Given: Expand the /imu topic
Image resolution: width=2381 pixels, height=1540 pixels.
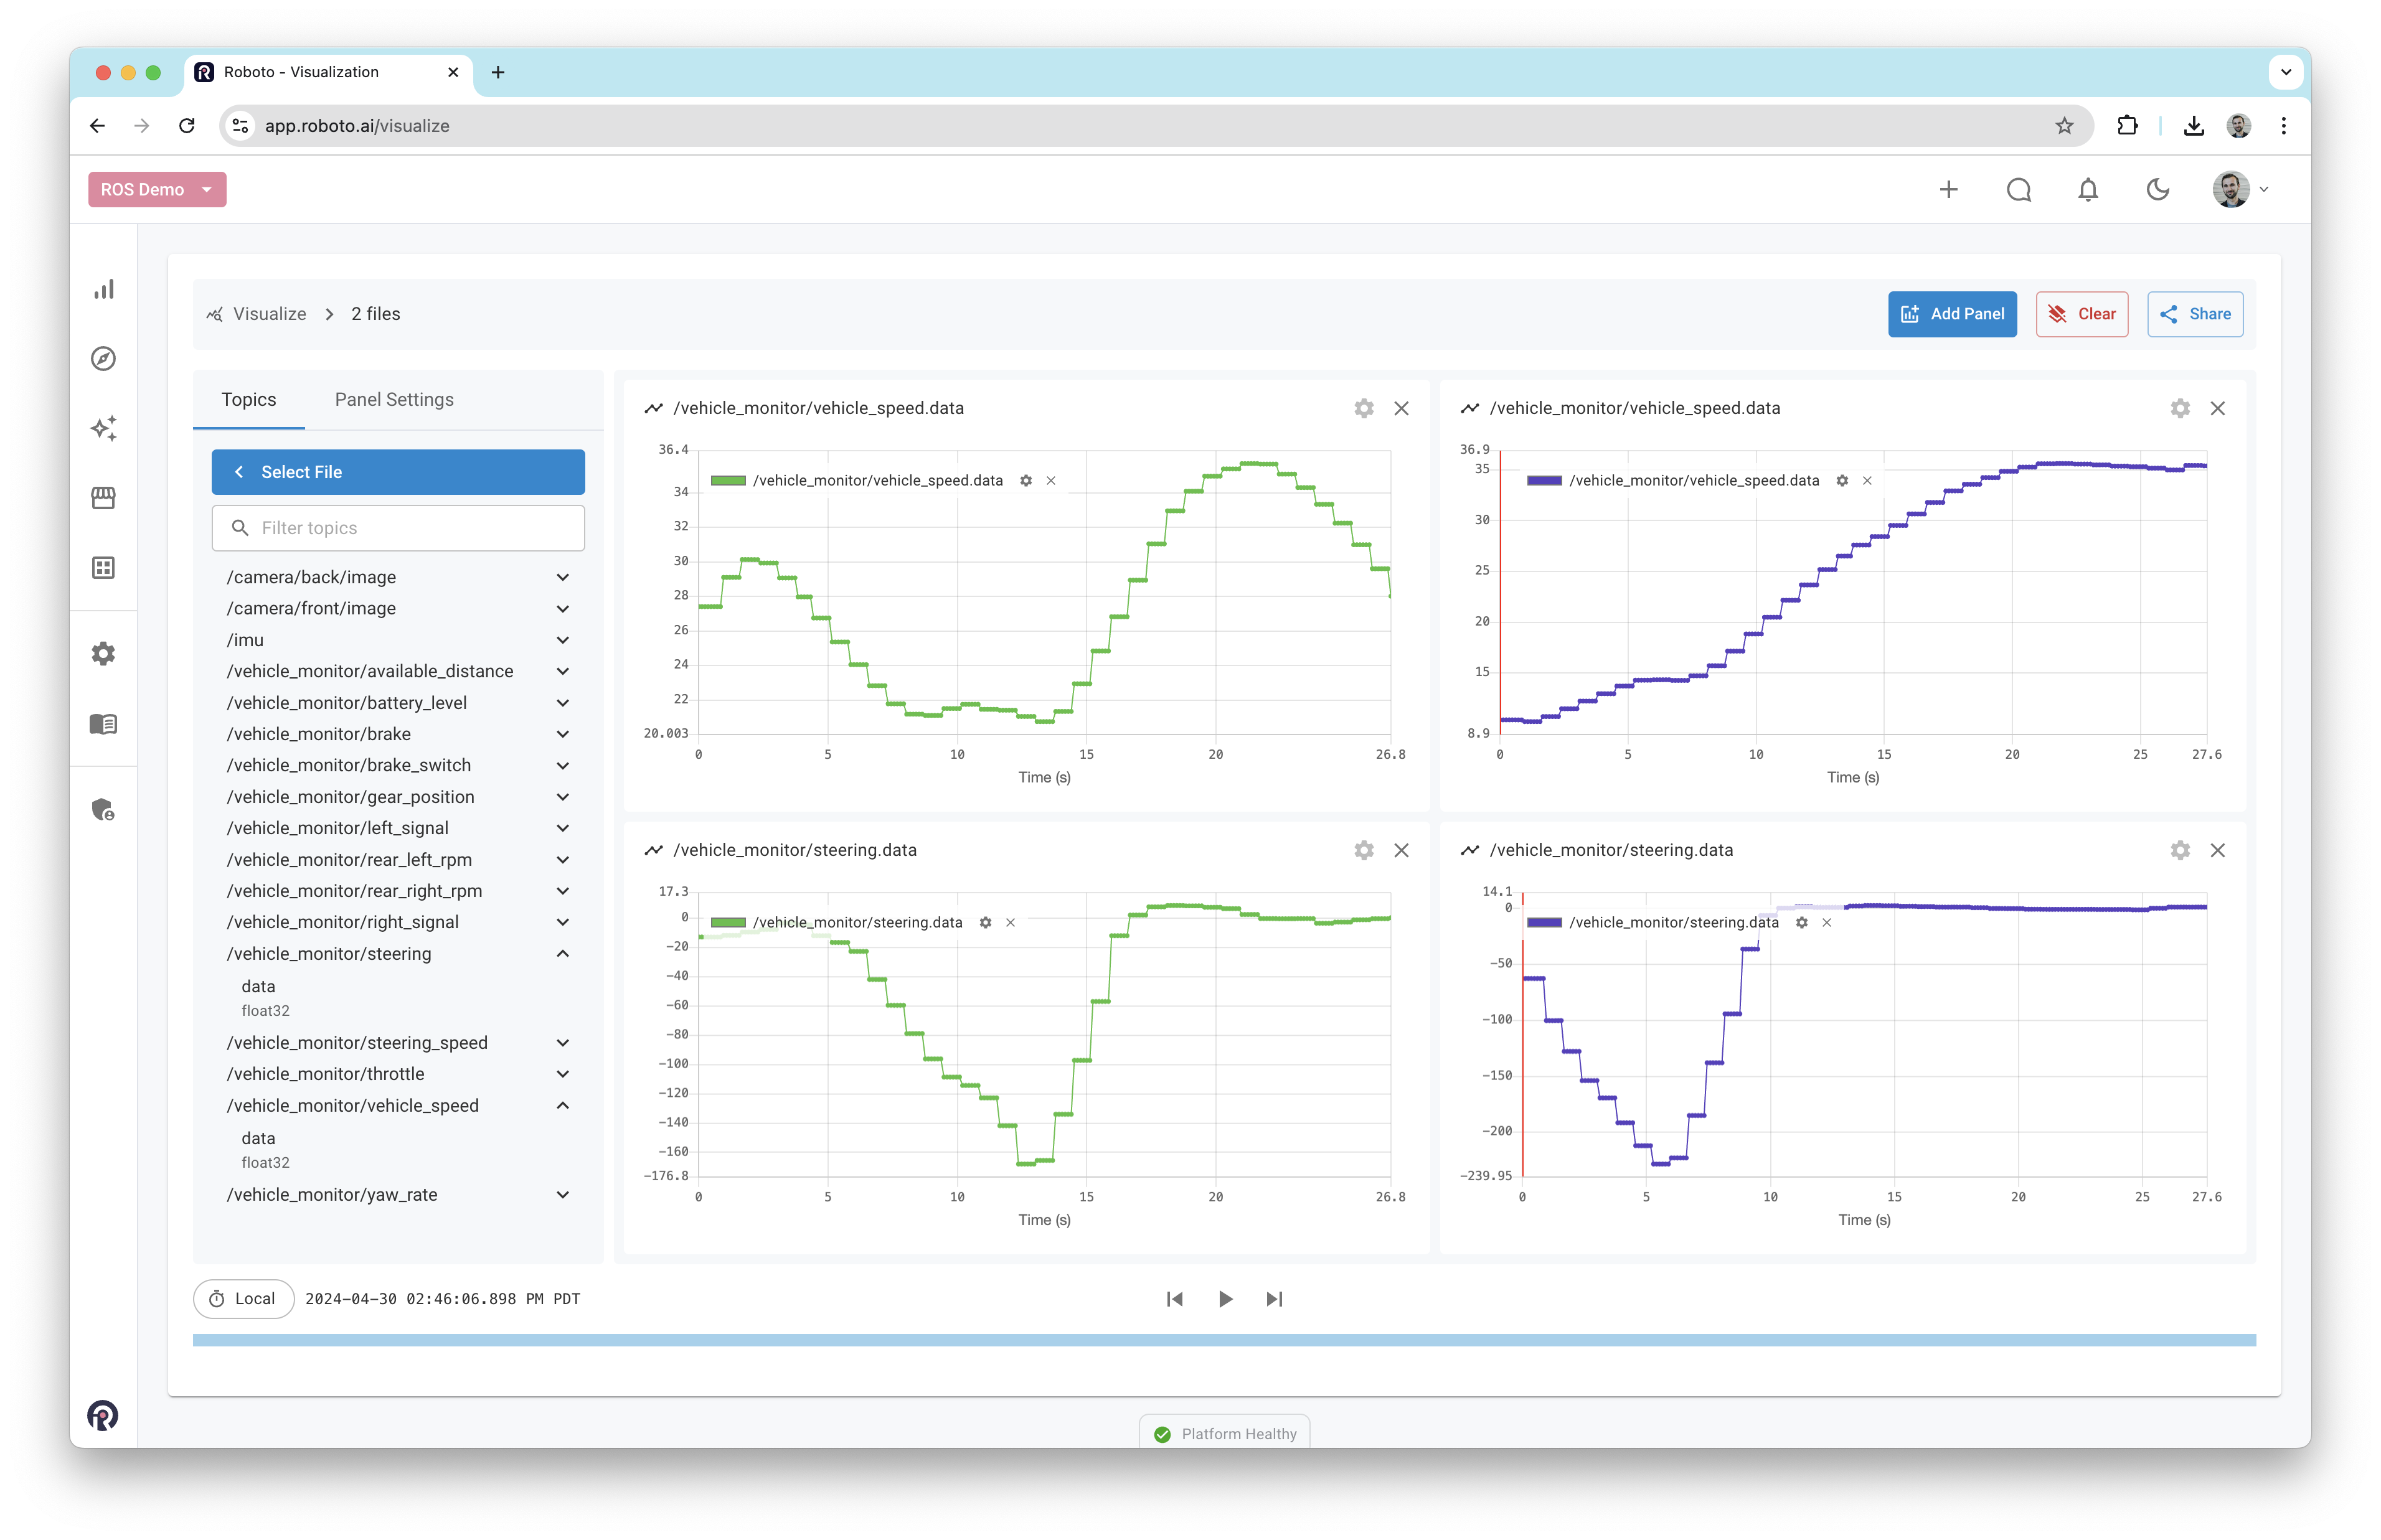Looking at the screenshot, I should [x=563, y=640].
